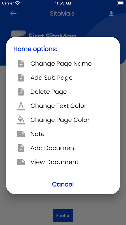
Task: Choose Add Document
Action: 53,148
